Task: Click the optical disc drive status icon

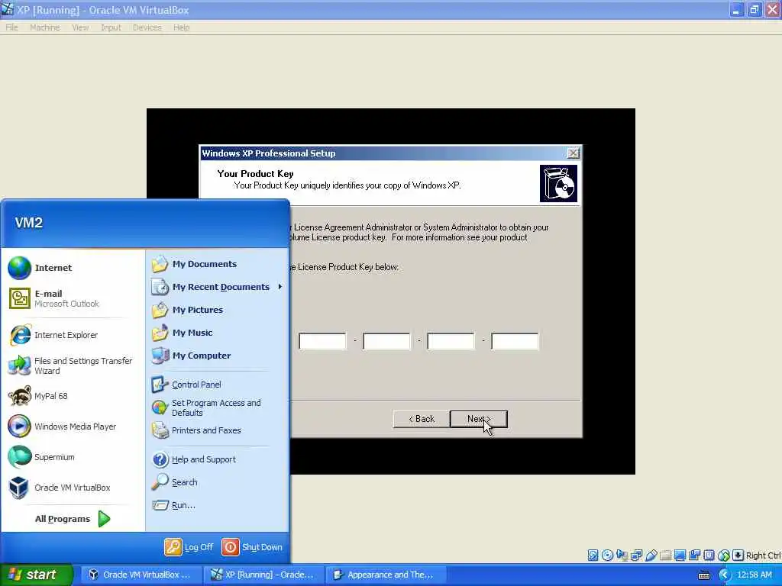Action: pyautogui.click(x=607, y=555)
